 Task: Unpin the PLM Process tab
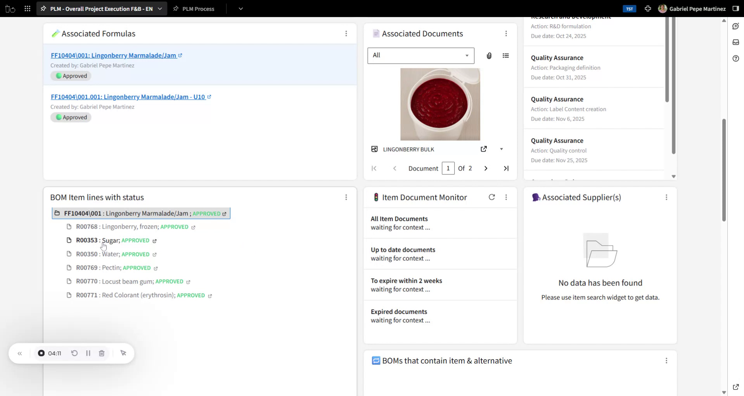(x=176, y=9)
